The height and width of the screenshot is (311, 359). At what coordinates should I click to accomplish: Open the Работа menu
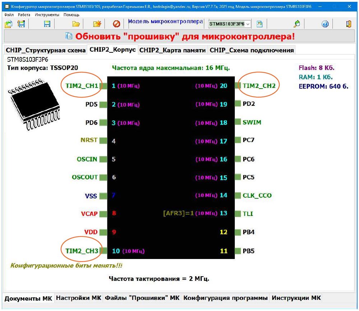click(x=24, y=15)
